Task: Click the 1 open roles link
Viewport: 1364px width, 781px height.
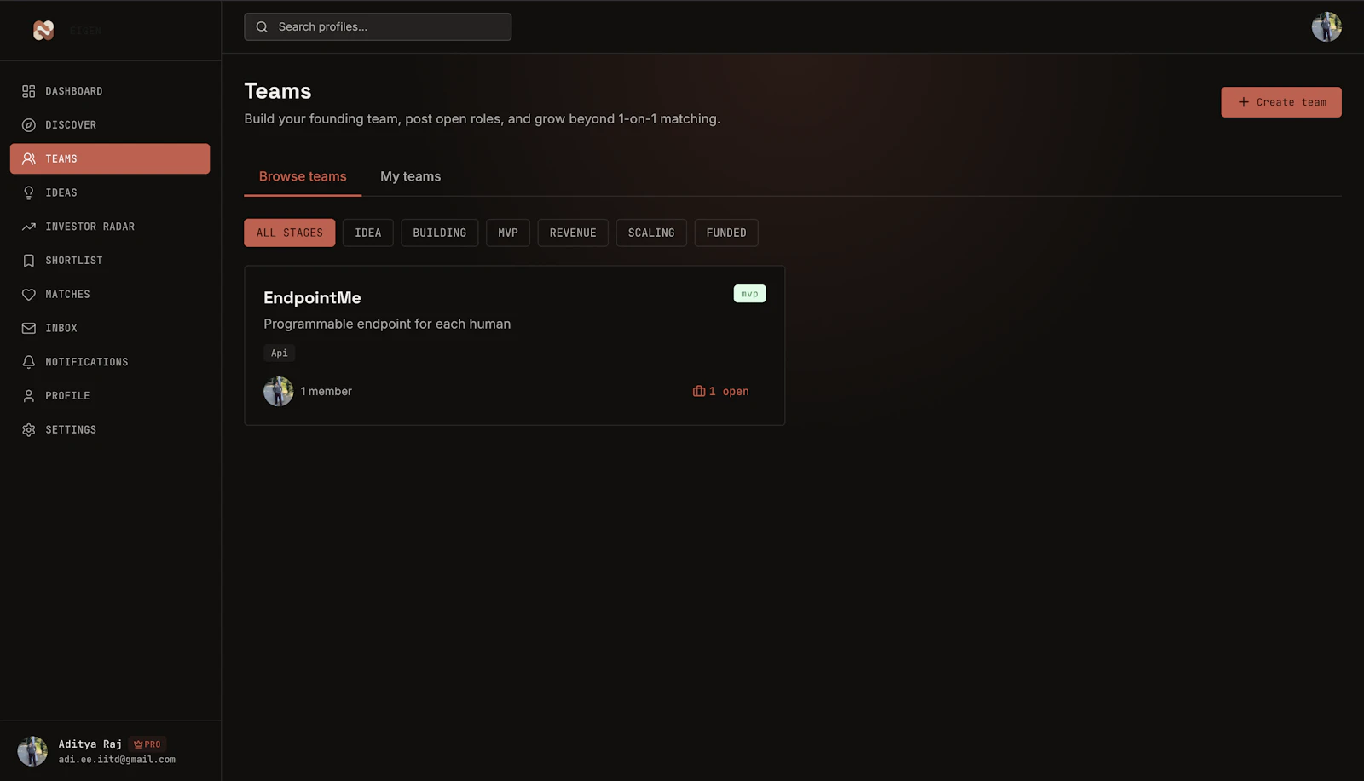Action: pos(721,391)
